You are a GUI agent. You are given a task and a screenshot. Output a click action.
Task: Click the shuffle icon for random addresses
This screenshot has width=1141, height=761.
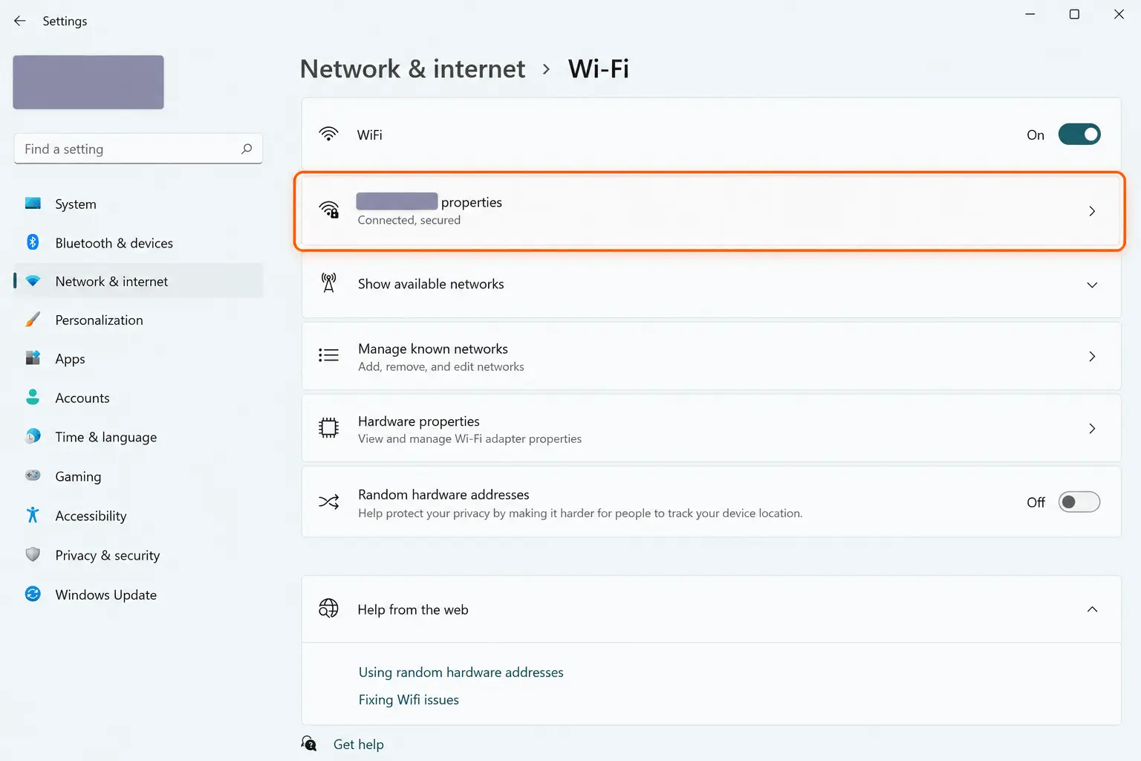pos(328,502)
